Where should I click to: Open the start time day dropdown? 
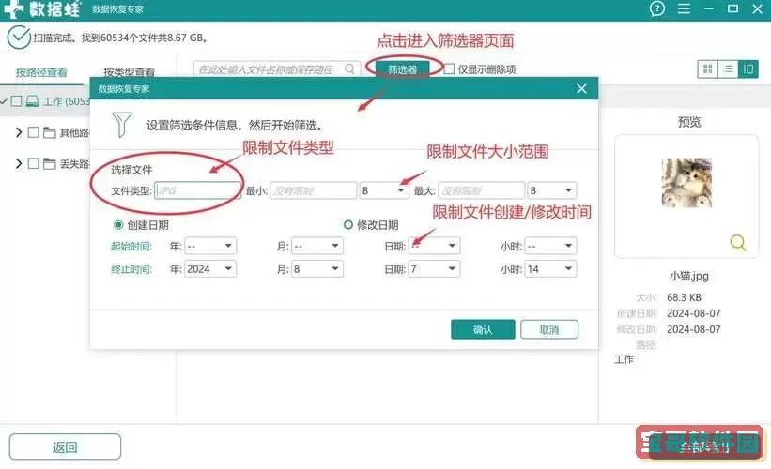434,246
